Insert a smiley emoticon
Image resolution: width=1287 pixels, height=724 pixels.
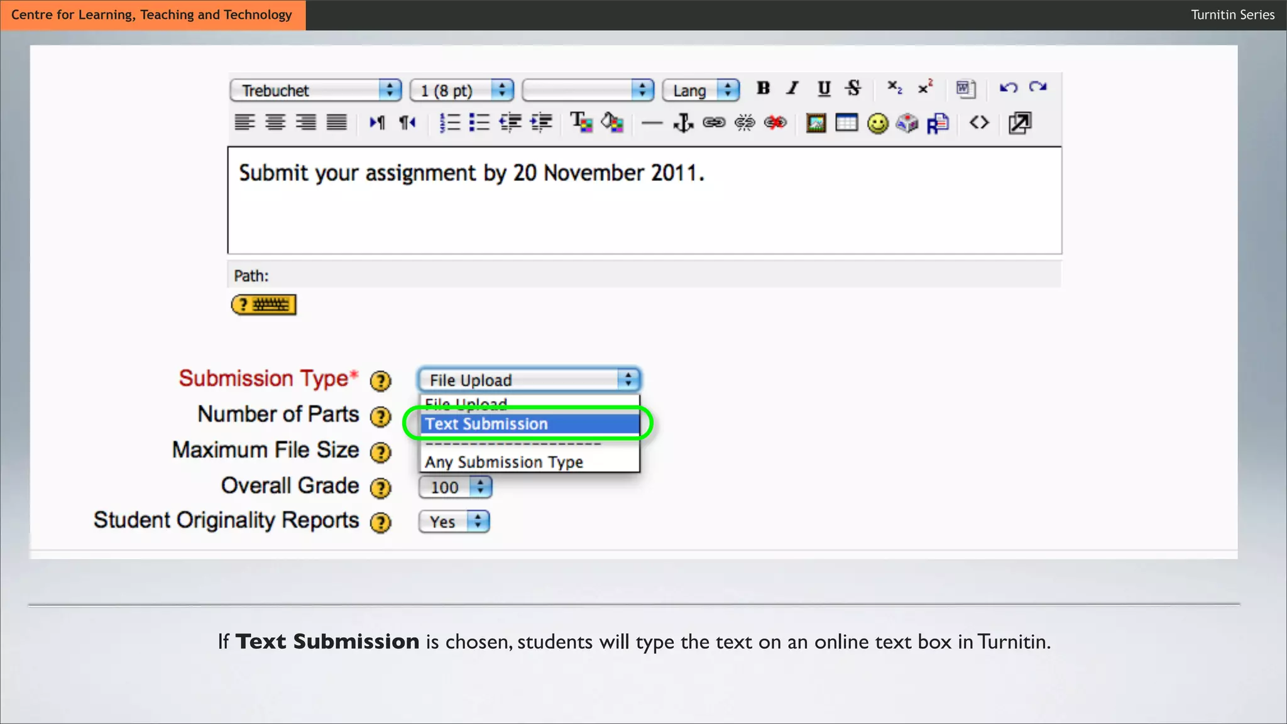(x=877, y=123)
